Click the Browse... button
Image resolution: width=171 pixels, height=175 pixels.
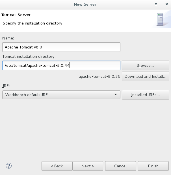(x=145, y=65)
